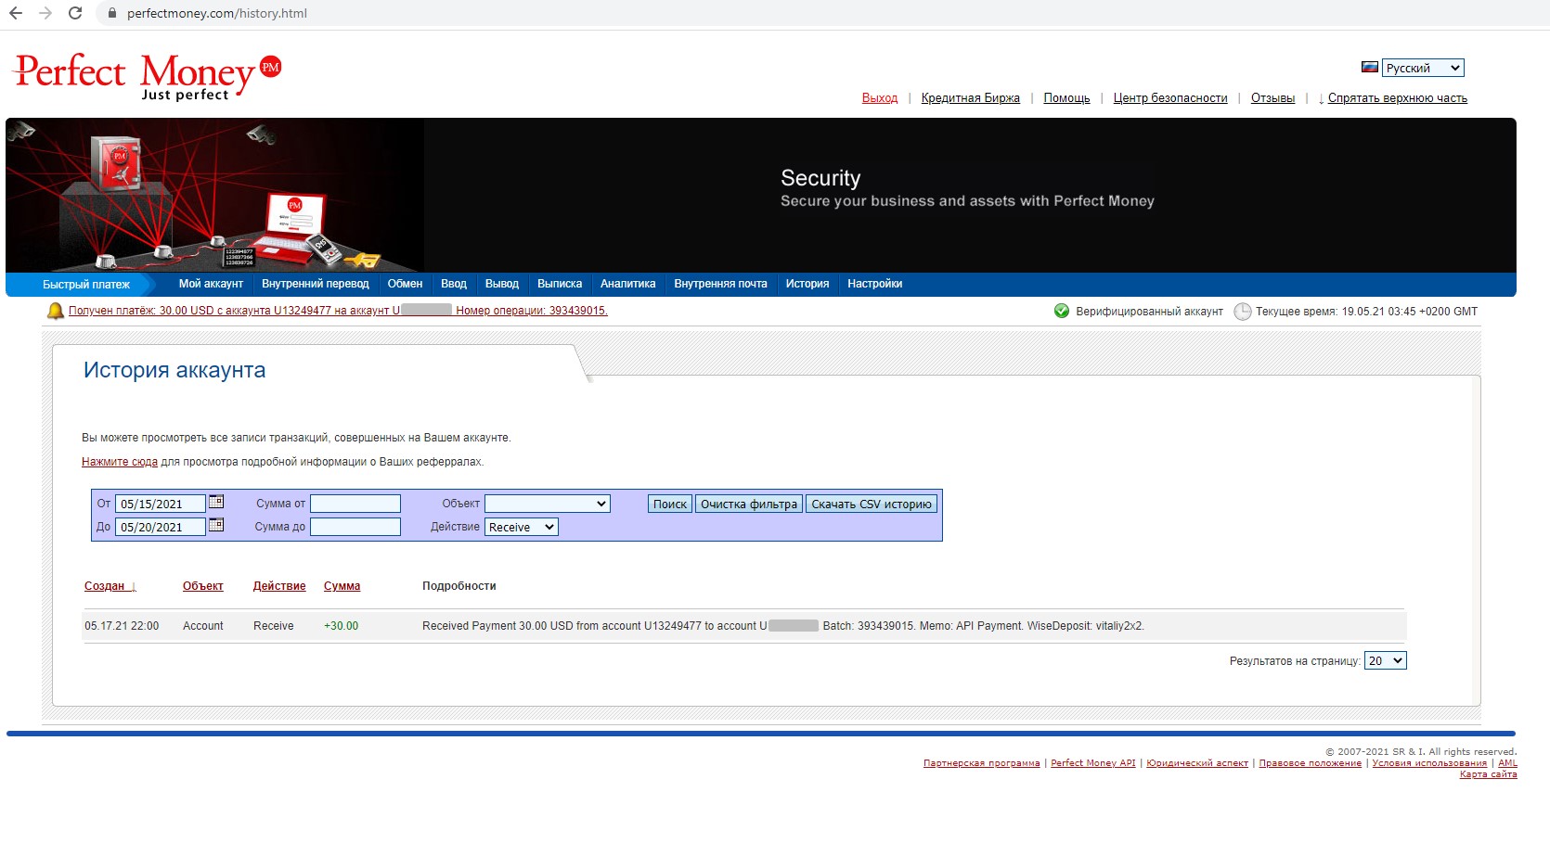Open Внутренний перевод menu item
Image resolution: width=1550 pixels, height=856 pixels.
[x=316, y=284]
